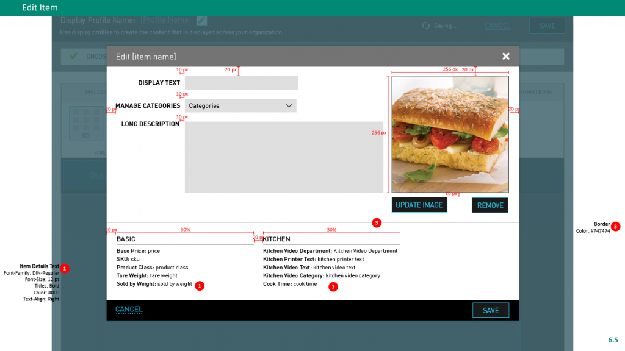Close the Edit item dialog
The width and height of the screenshot is (625, 351).
[505, 56]
